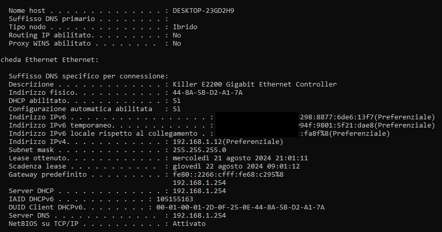This screenshot has height=232, width=442.
Task: Click the lease expiry date giovedì 22 agosto
Action: point(208,166)
